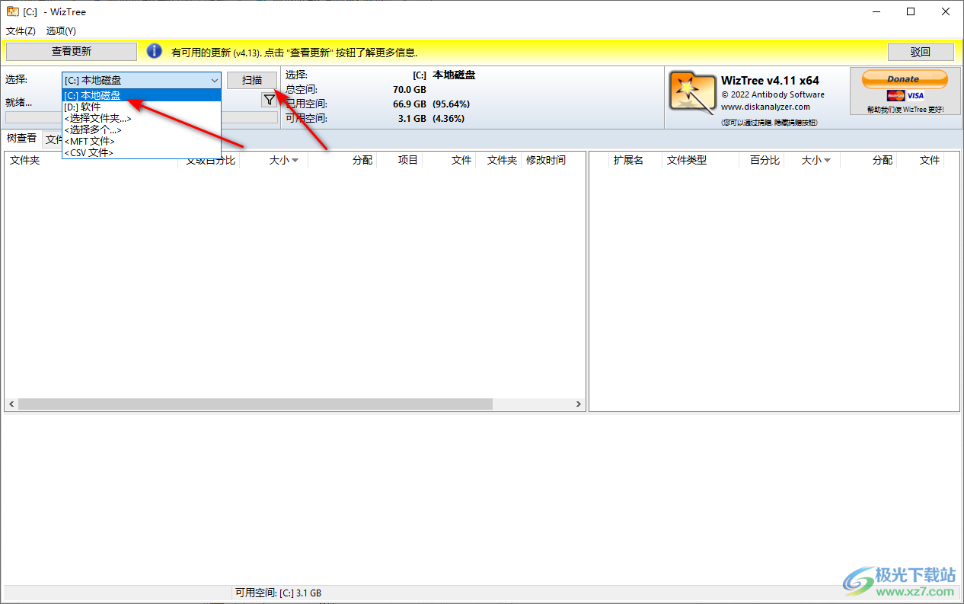
Task: Click the (4.36%) free space percentage
Action: (x=448, y=118)
